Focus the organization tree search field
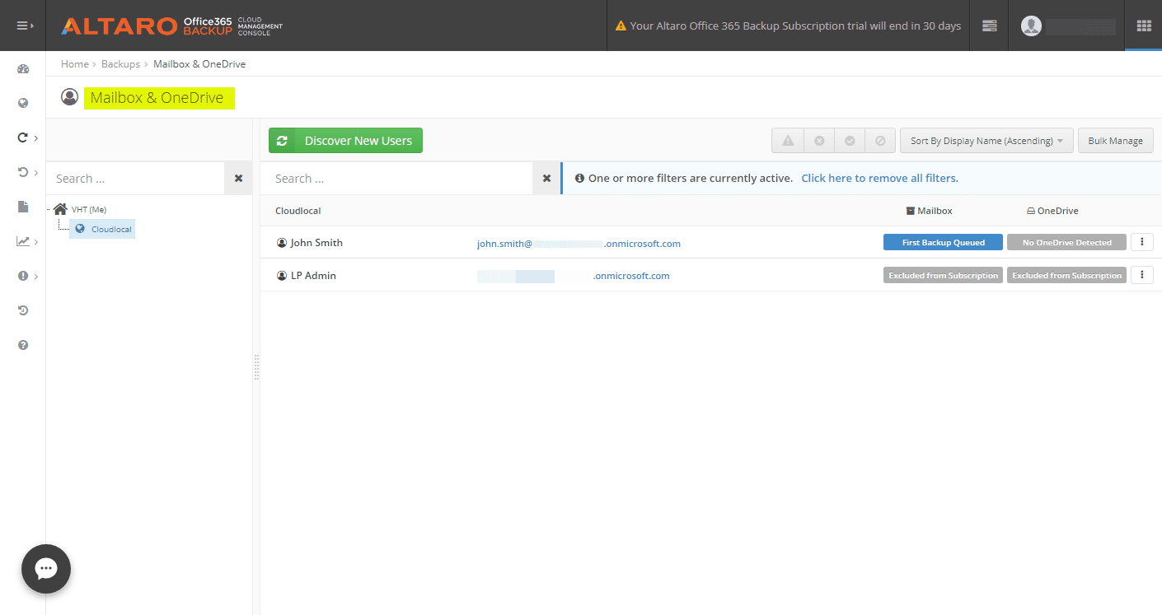1162x615 pixels. pyautogui.click(x=135, y=179)
